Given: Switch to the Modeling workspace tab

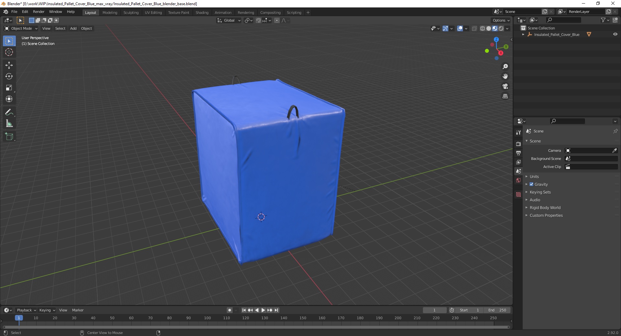Looking at the screenshot, I should (110, 13).
